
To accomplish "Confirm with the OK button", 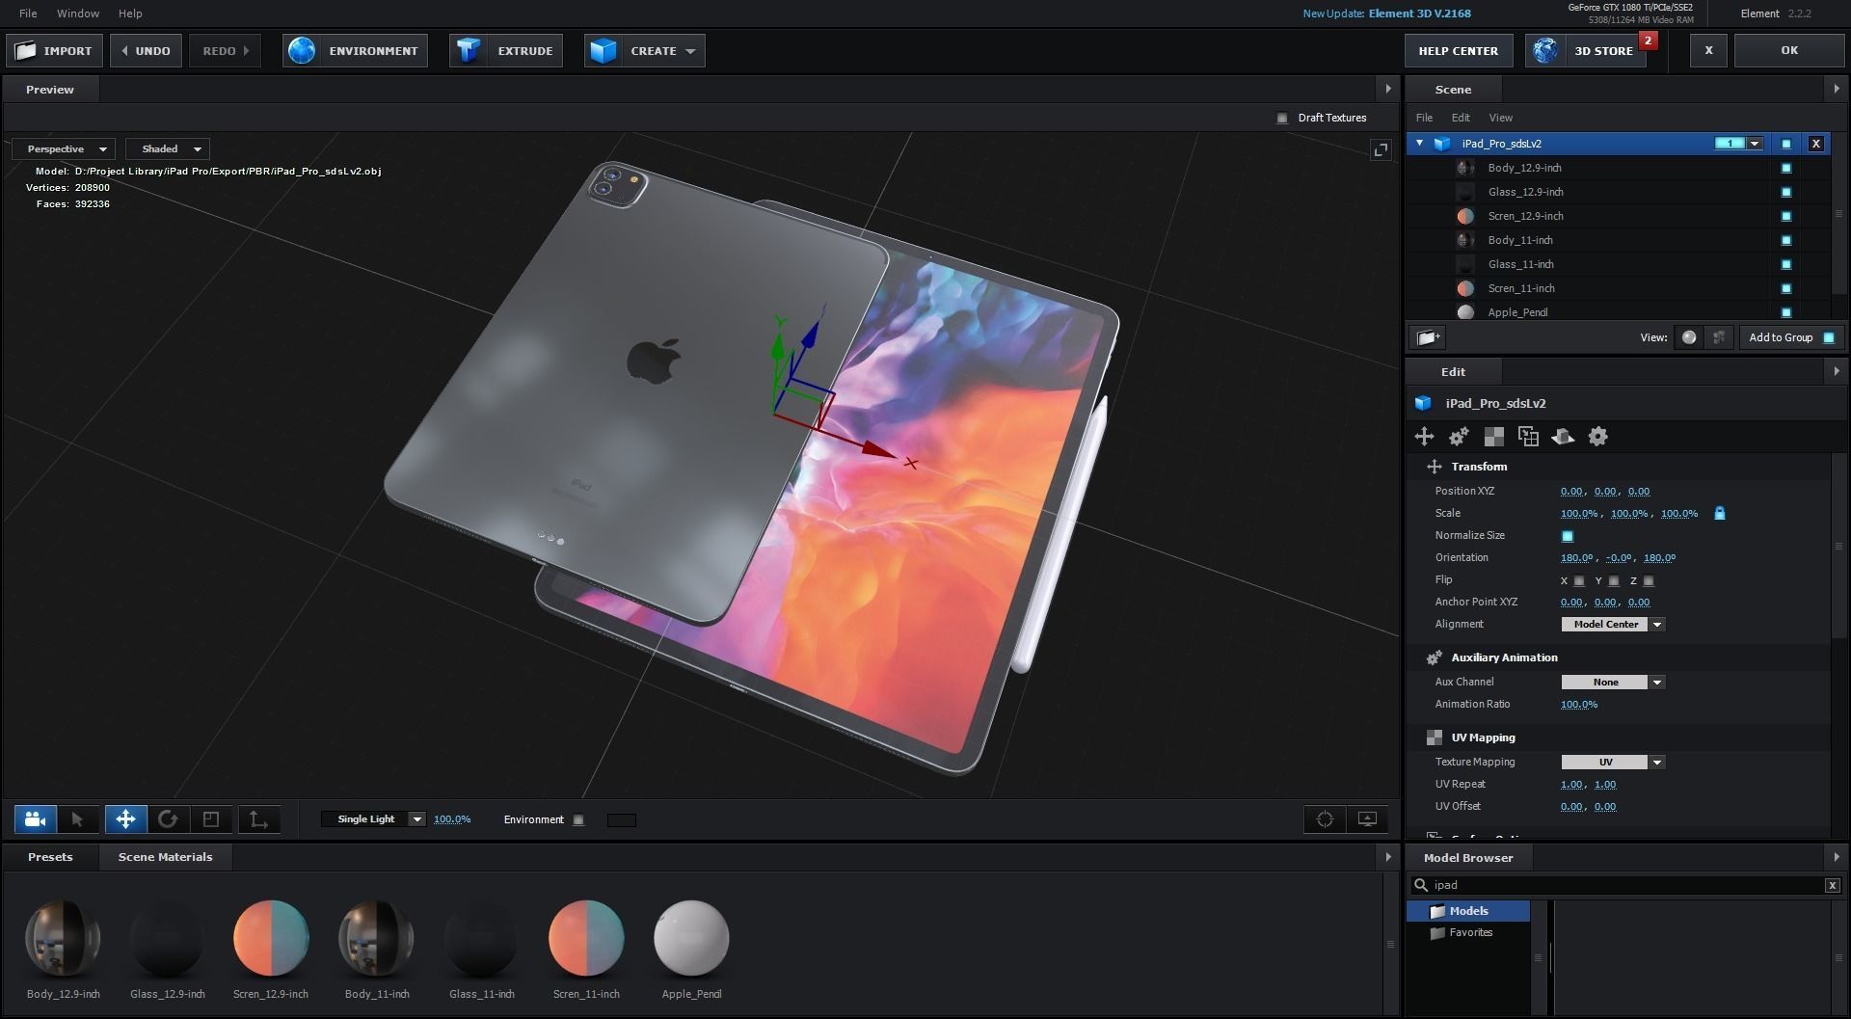I will coord(1789,51).
